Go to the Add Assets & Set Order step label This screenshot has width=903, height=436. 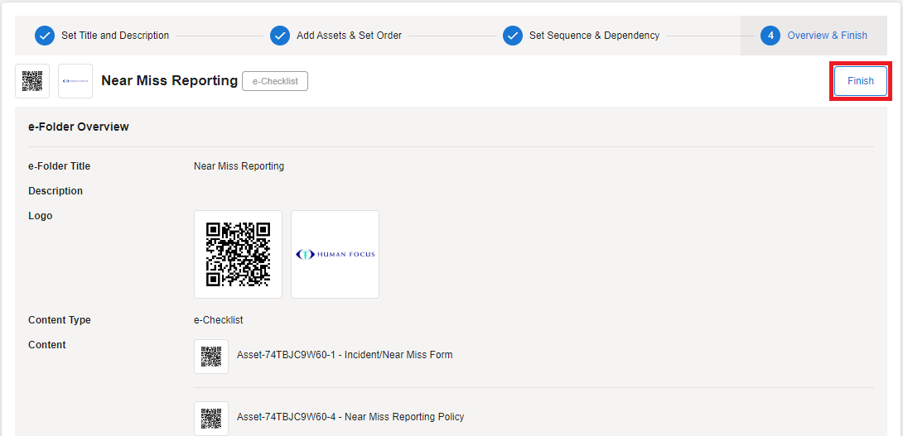point(349,36)
